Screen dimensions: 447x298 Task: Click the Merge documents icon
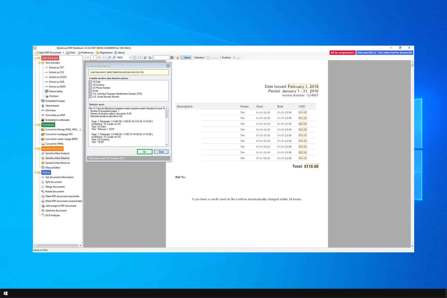43,187
